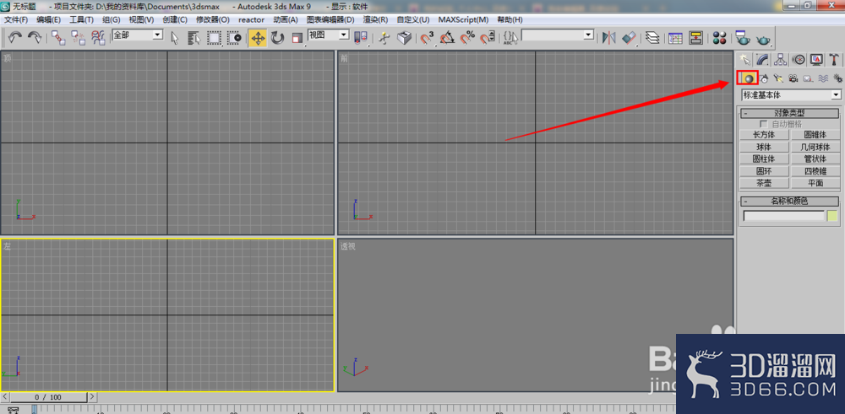Select the Space Warps waves icon

point(822,78)
